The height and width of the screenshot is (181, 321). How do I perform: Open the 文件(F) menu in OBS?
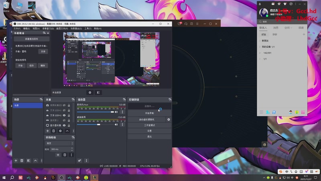click(x=17, y=29)
